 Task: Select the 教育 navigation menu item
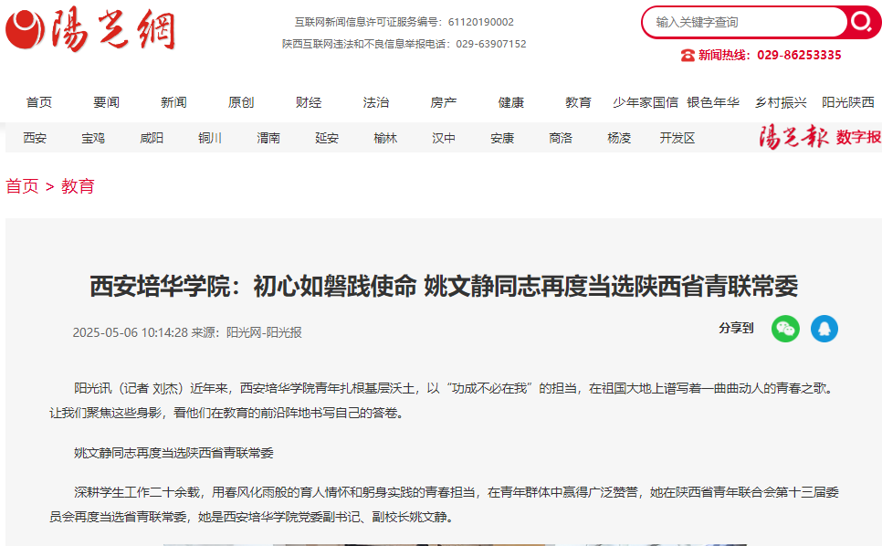click(578, 102)
